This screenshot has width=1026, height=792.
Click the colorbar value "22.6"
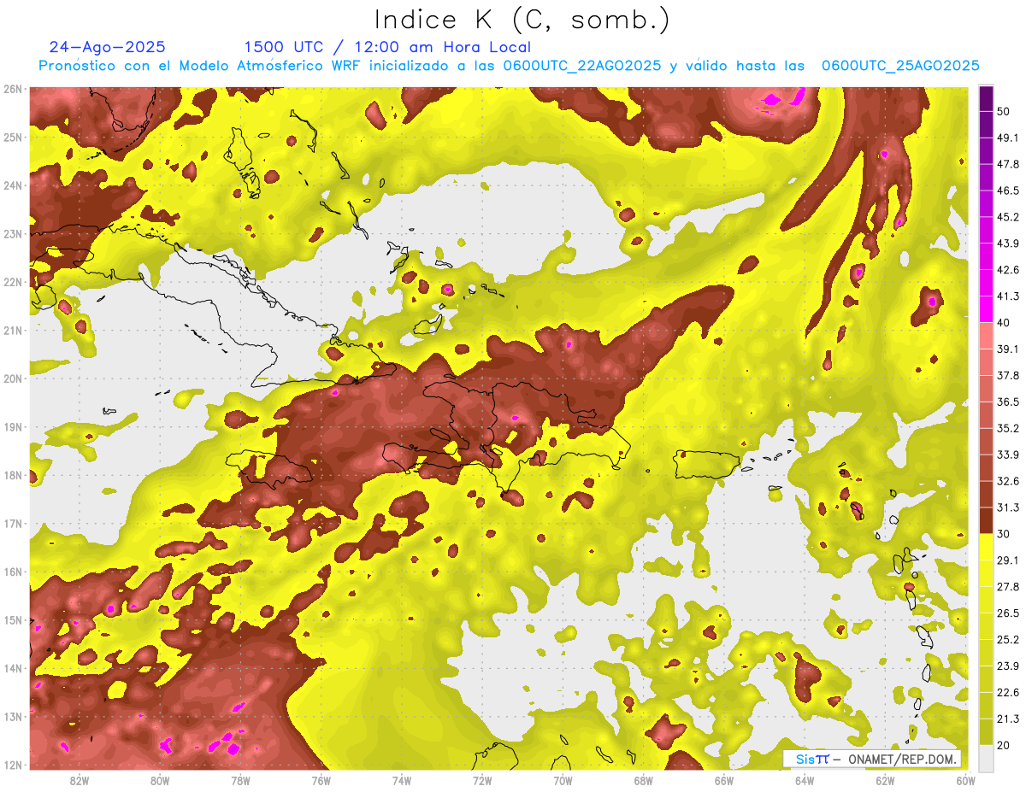pos(1008,692)
